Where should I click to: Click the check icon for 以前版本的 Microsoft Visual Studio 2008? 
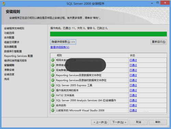[x=53, y=110]
